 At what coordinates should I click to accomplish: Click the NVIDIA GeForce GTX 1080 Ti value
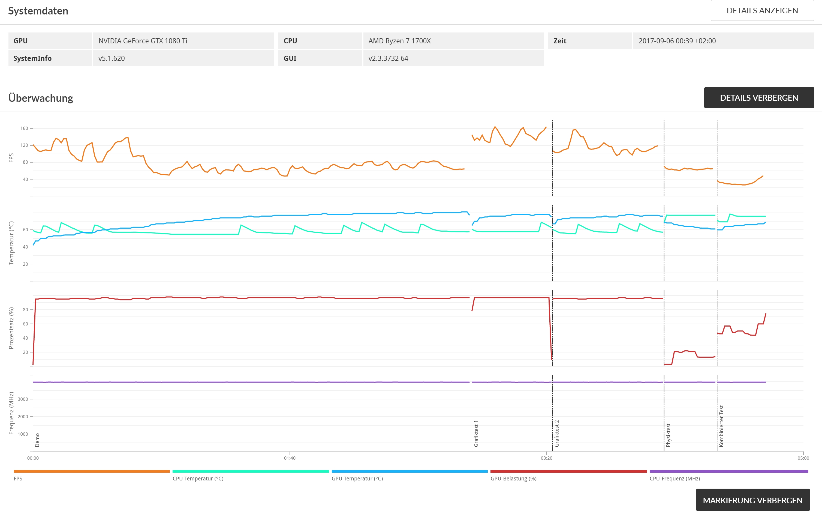coord(143,41)
